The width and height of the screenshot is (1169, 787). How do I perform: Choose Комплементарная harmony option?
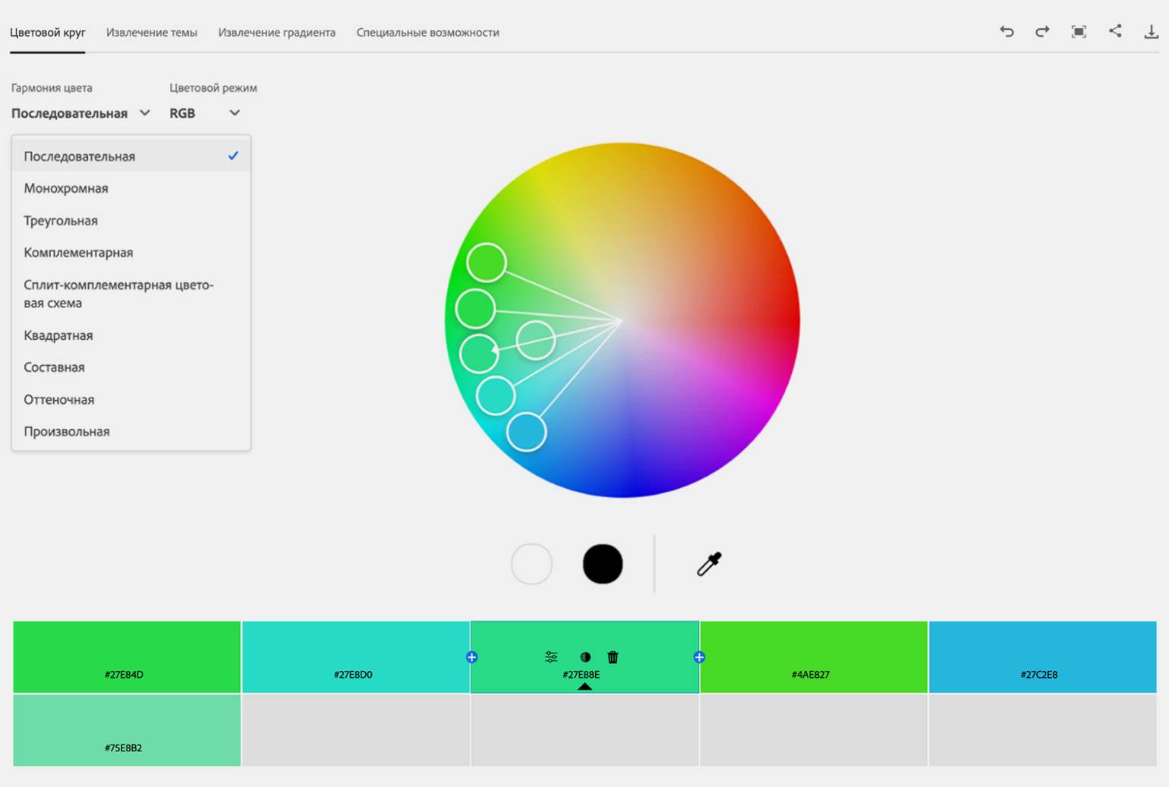[x=78, y=253]
